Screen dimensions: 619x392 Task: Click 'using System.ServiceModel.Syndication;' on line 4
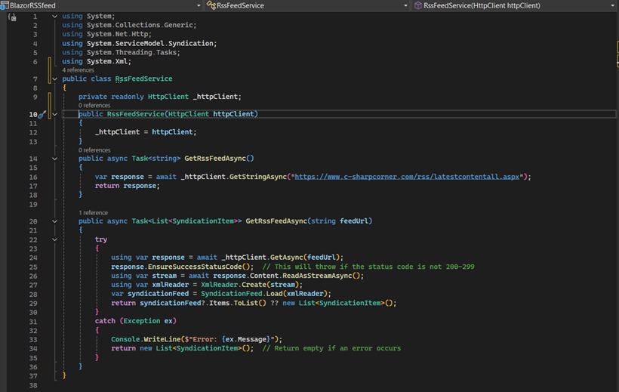[140, 44]
